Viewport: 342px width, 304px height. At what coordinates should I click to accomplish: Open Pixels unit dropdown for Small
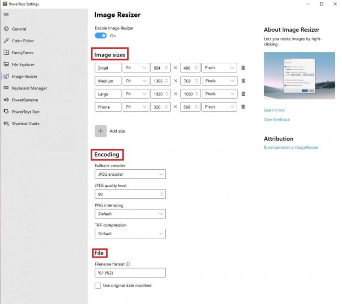[x=219, y=68]
